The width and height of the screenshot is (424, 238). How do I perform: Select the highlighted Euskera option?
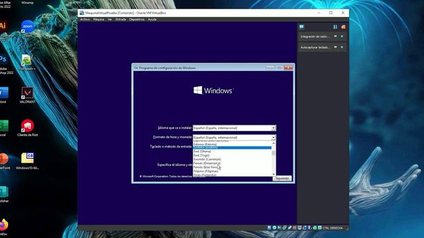click(x=232, y=147)
